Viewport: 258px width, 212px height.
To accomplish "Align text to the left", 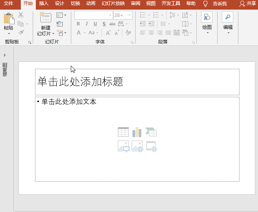I will [x=142, y=33].
